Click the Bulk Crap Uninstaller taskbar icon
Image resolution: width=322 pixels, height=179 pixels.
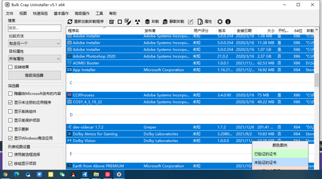coord(119,175)
